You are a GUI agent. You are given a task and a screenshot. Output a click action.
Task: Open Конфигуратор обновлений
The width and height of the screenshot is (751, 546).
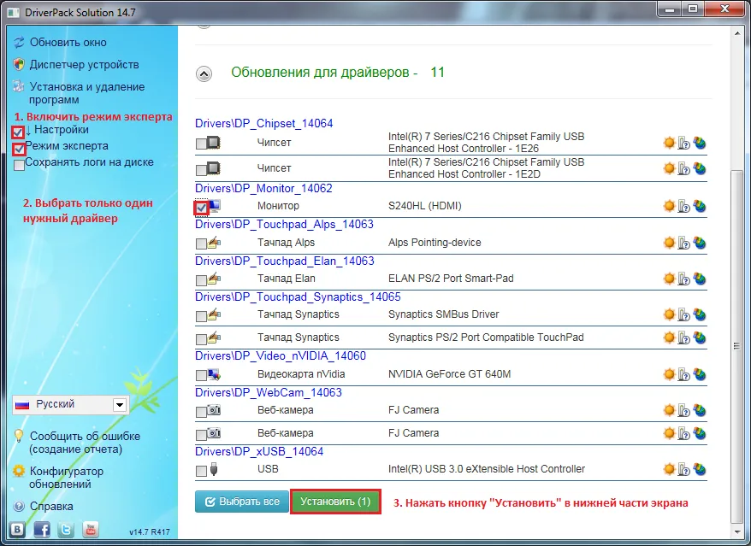(66, 477)
